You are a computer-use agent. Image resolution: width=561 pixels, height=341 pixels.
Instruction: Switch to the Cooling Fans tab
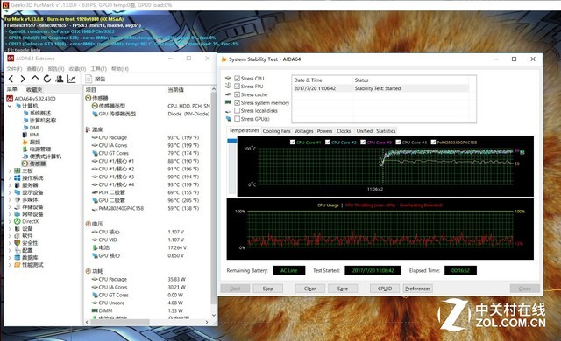tap(276, 131)
